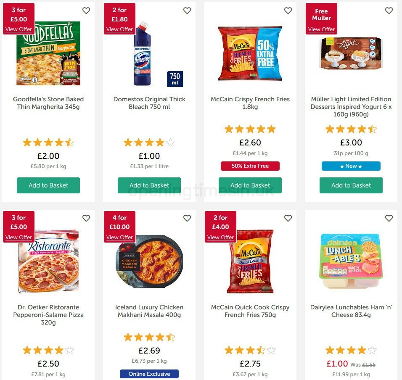Click the heart on Iceland Luxury Chicken Makhani
Image resolution: width=402 pixels, height=380 pixels.
coord(187,218)
